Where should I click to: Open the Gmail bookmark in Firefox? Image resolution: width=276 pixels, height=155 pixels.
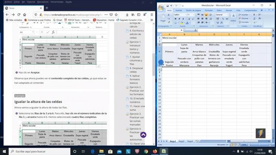(x=57, y=20)
